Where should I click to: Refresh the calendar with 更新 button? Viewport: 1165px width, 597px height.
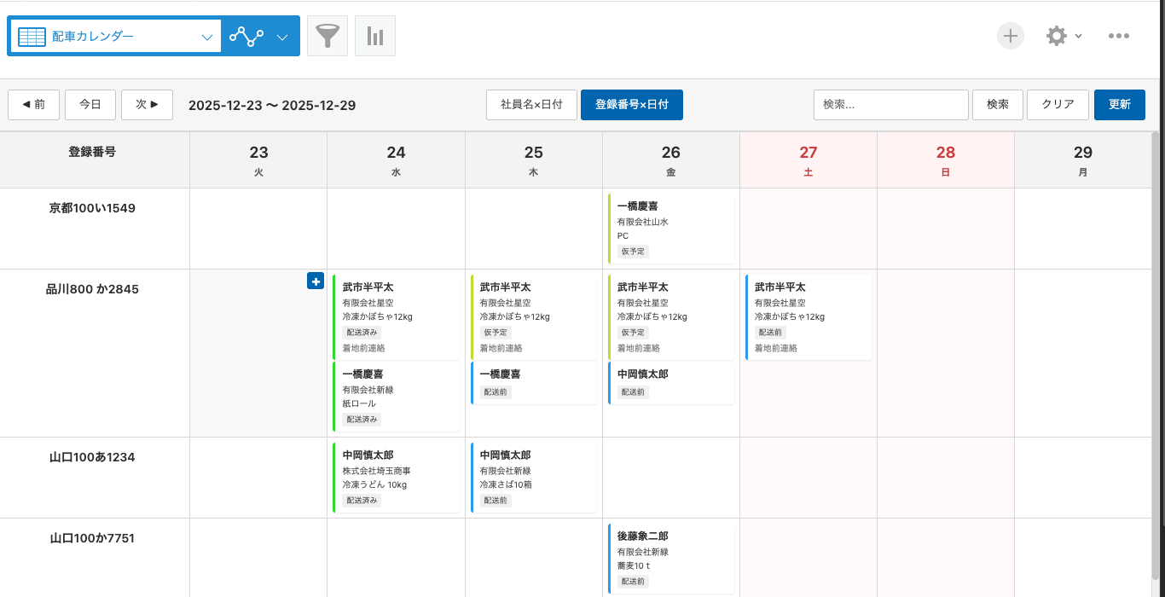tap(1120, 105)
